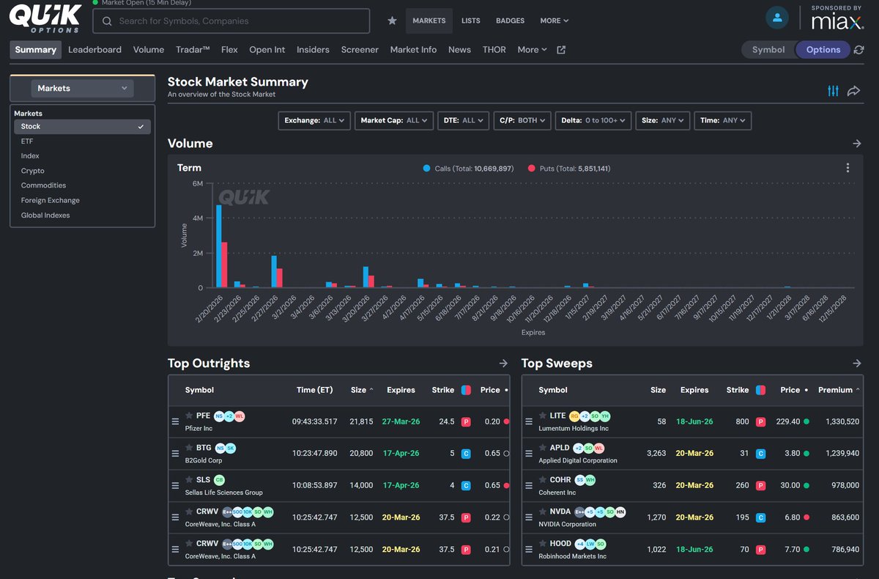Open the HOOD row hamburger menu
879x579 pixels.
529,549
